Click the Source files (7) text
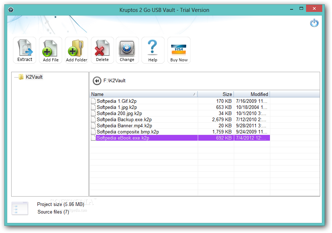Image resolution: width=332 pixels, height=233 pixels. tap(53, 212)
